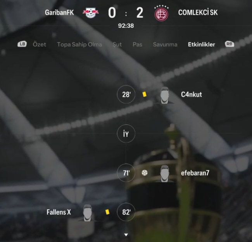Click efebaran7's player avatar

[164, 174]
